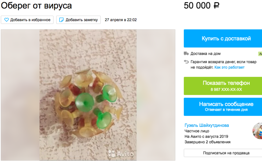Click the heart favorites icon
The width and height of the screenshot is (262, 165).
point(6,20)
